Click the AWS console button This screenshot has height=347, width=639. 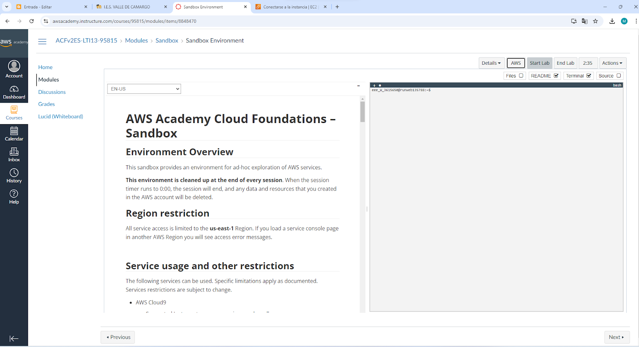516,63
